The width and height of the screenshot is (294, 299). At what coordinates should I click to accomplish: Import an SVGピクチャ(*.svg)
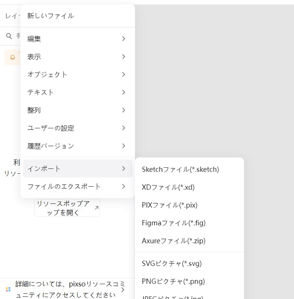(x=189, y=263)
